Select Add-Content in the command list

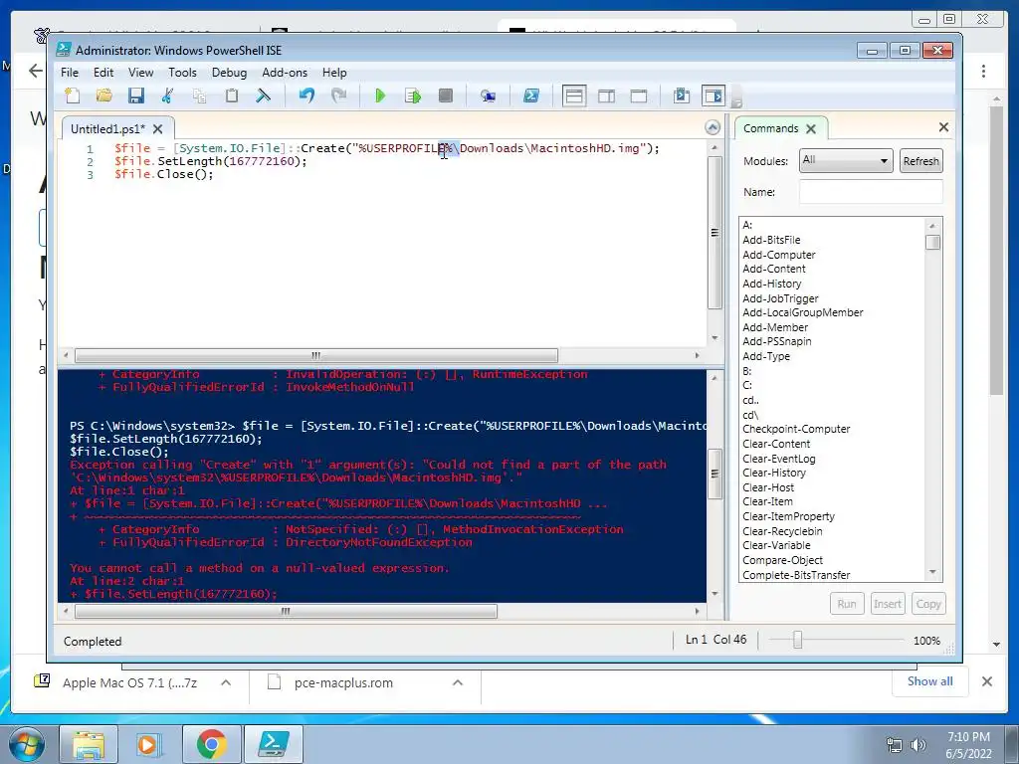point(774,269)
